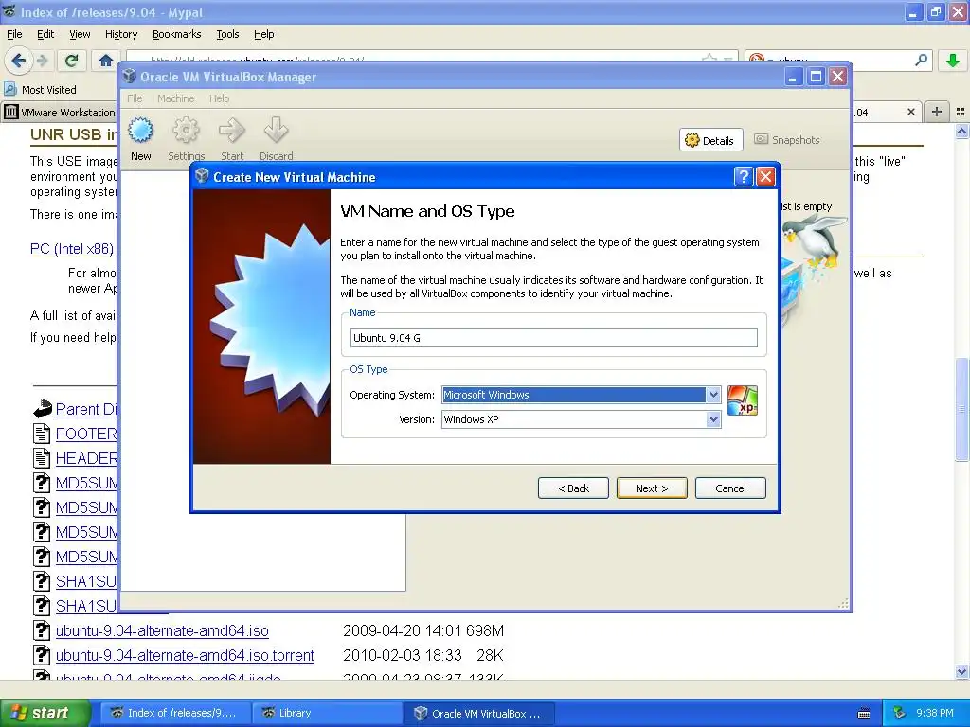Click icon beside ubuntu-9.04-alternate-amd64.iso.torrent

pyautogui.click(x=42, y=655)
